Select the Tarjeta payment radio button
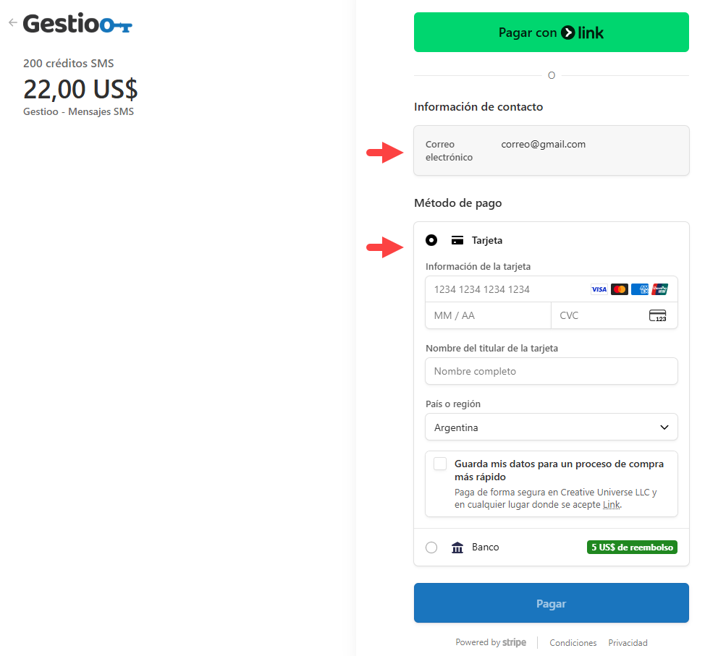Screen dimensions: 705x656 tap(431, 240)
